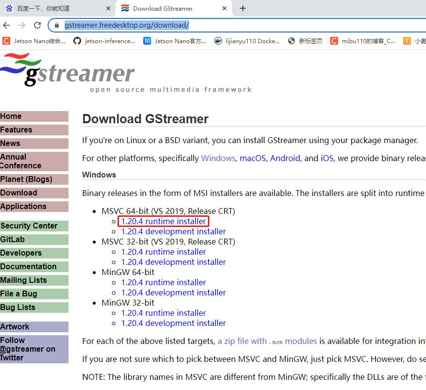Click the Windows section heading
426x390 pixels.
pyautogui.click(x=99, y=175)
